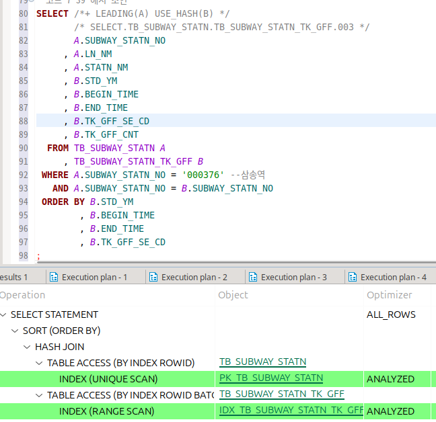
Task: Open the TB_SUBWAY_STATN object link
Action: (262, 362)
